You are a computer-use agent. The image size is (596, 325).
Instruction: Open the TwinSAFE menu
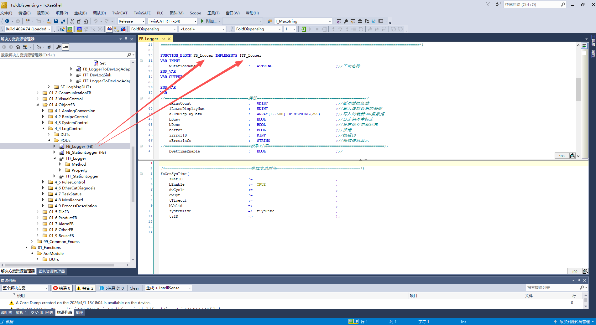(x=142, y=13)
